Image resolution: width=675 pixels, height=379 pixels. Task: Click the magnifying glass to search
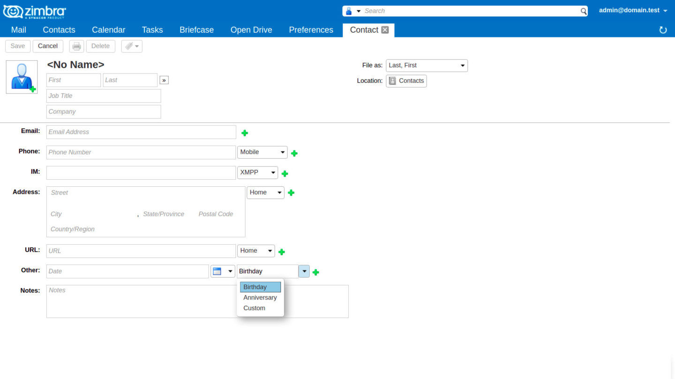[x=583, y=10]
